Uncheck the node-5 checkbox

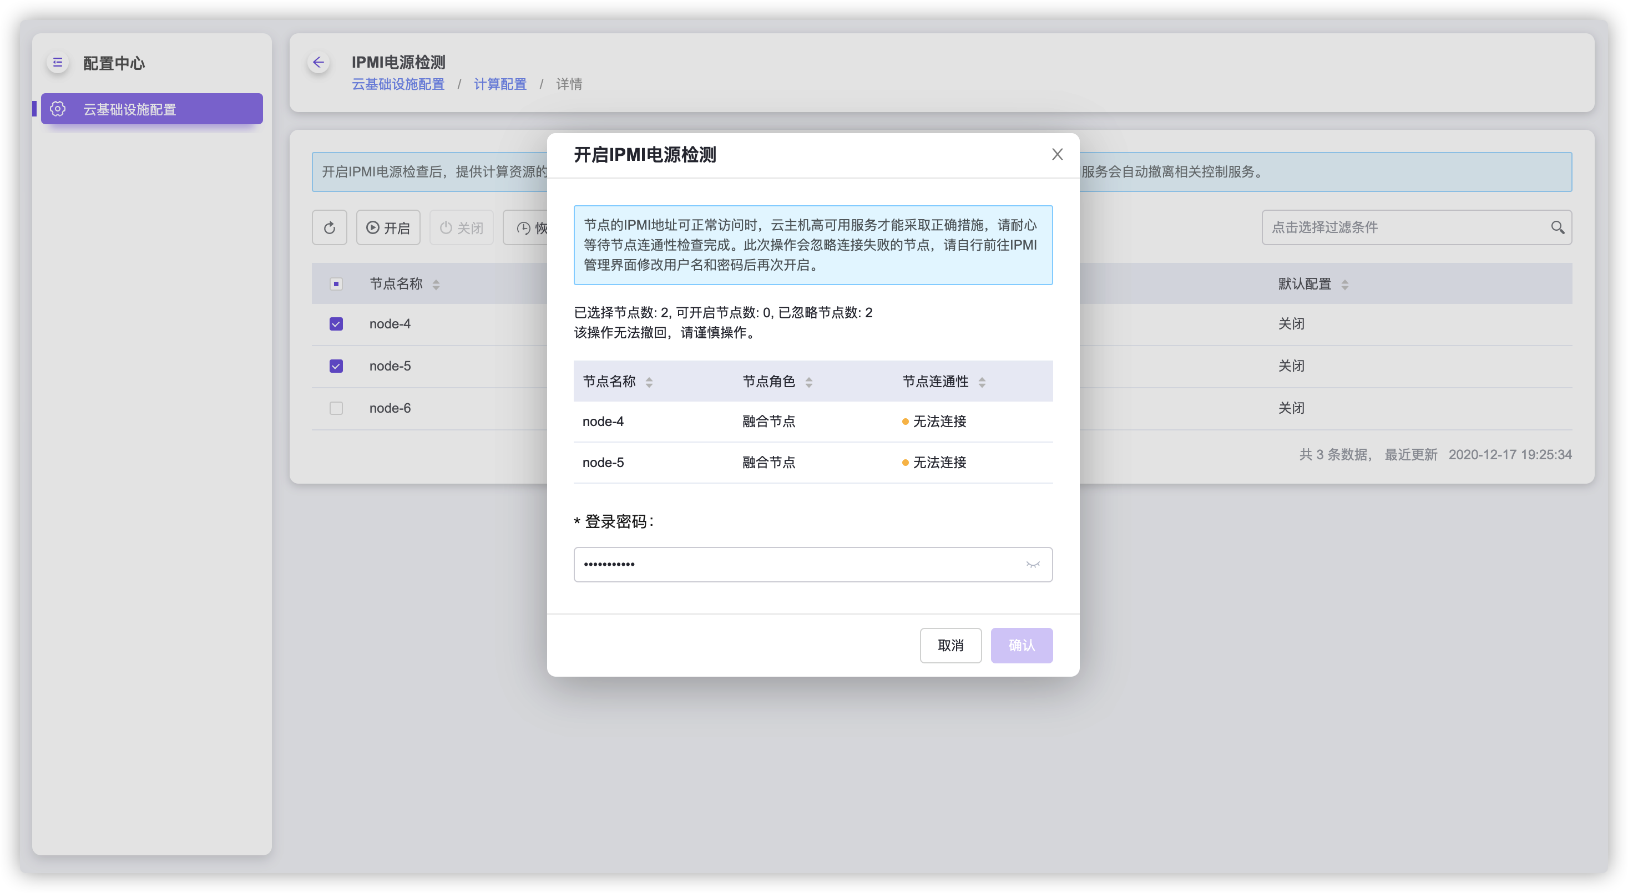pos(336,366)
